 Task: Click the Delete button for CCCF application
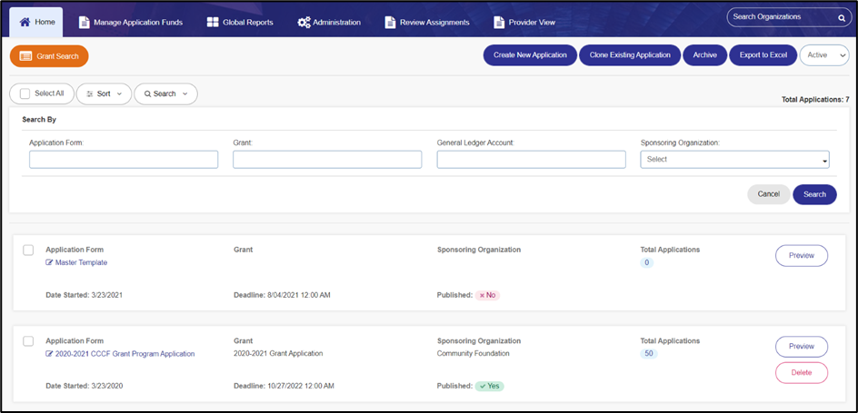coord(802,372)
